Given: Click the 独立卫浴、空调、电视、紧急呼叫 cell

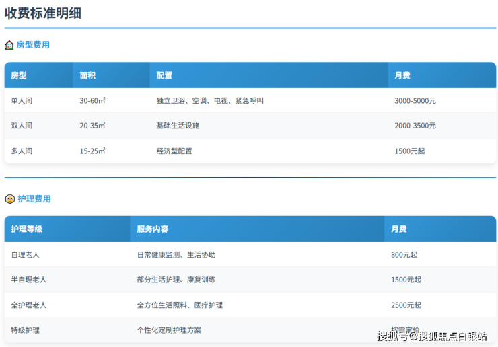Looking at the screenshot, I should (210, 100).
